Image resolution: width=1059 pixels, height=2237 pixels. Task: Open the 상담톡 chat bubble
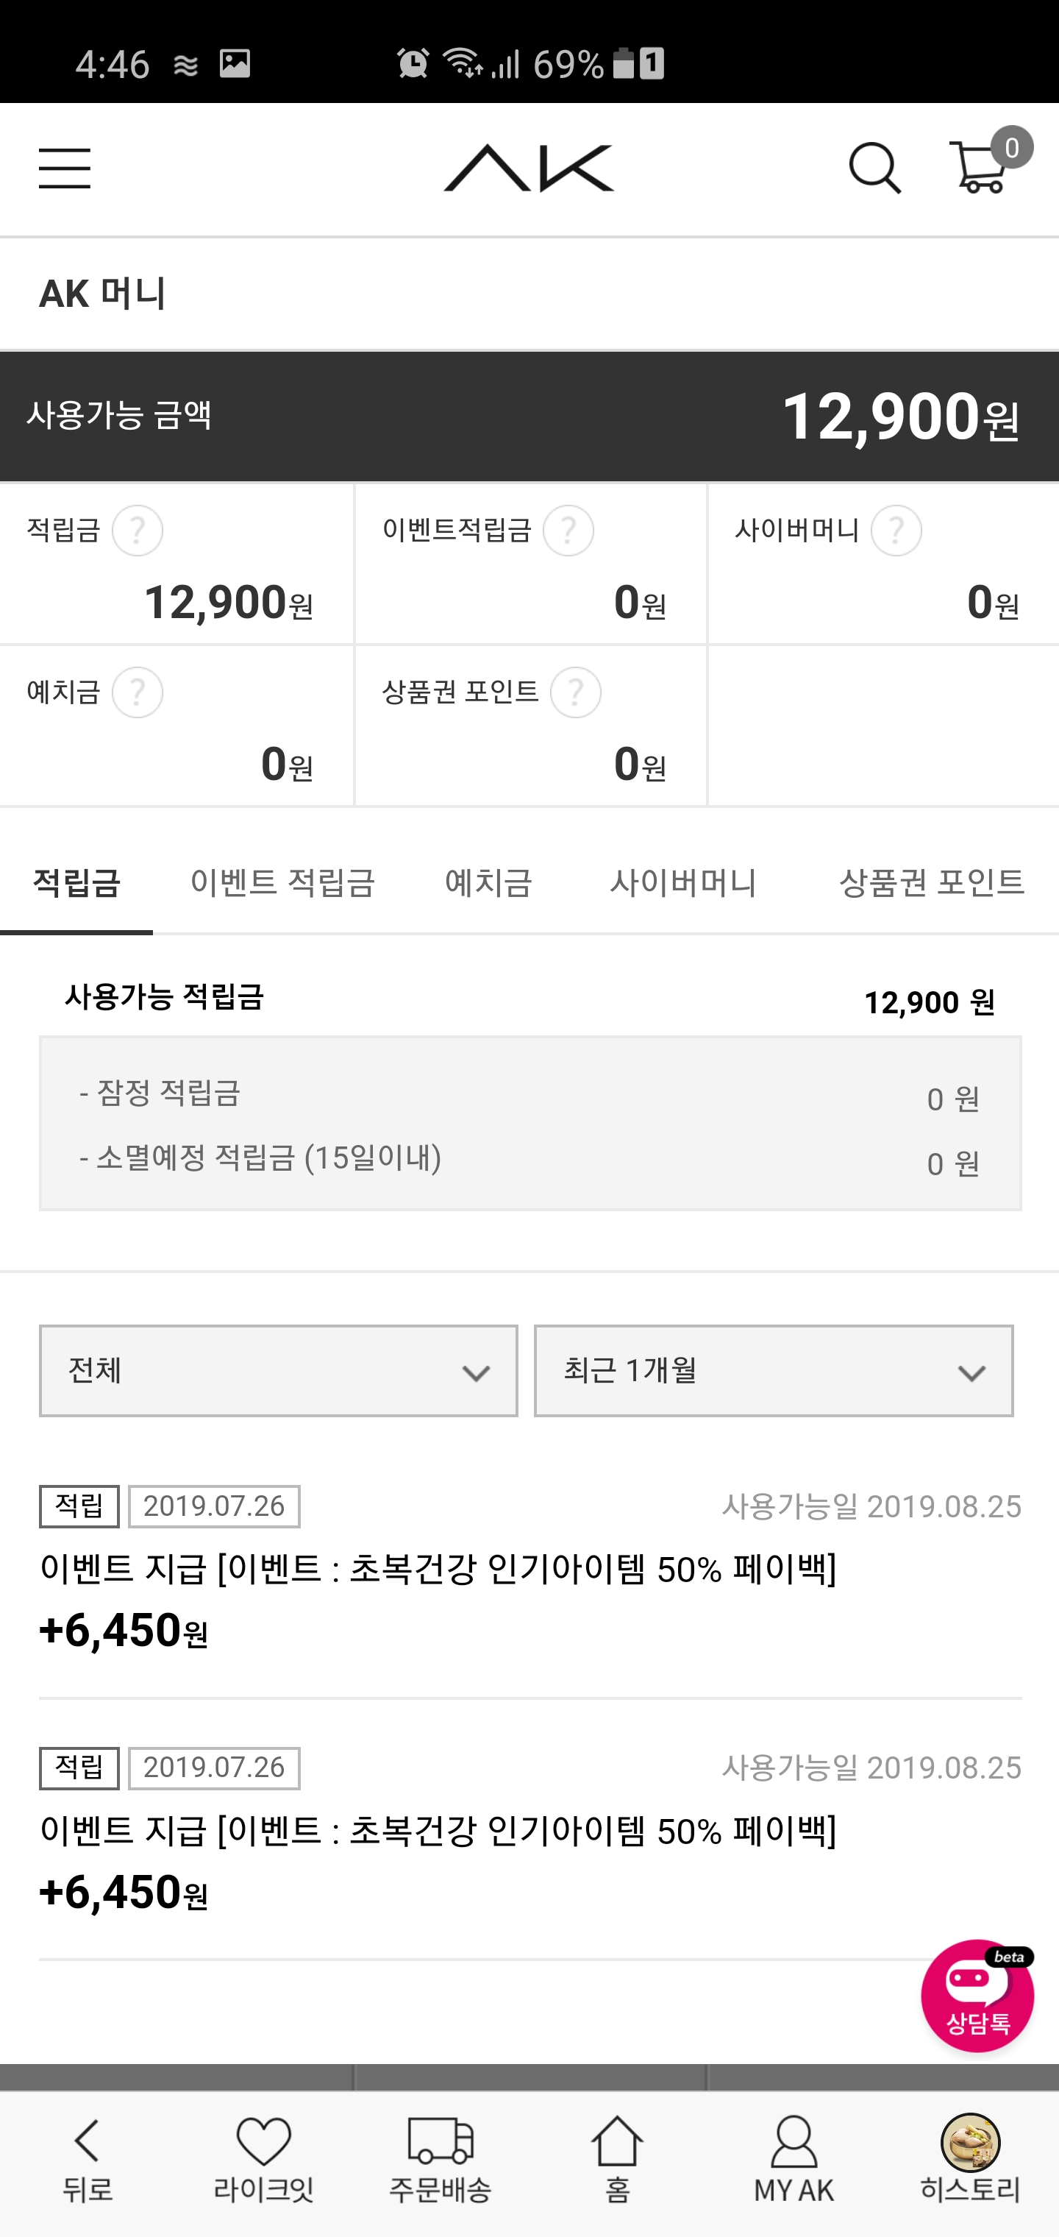(977, 1996)
